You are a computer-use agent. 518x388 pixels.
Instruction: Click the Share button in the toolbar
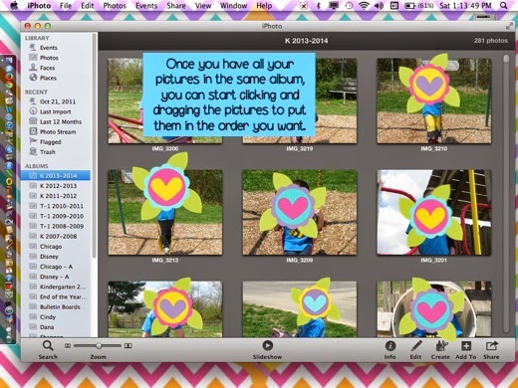coord(491,346)
